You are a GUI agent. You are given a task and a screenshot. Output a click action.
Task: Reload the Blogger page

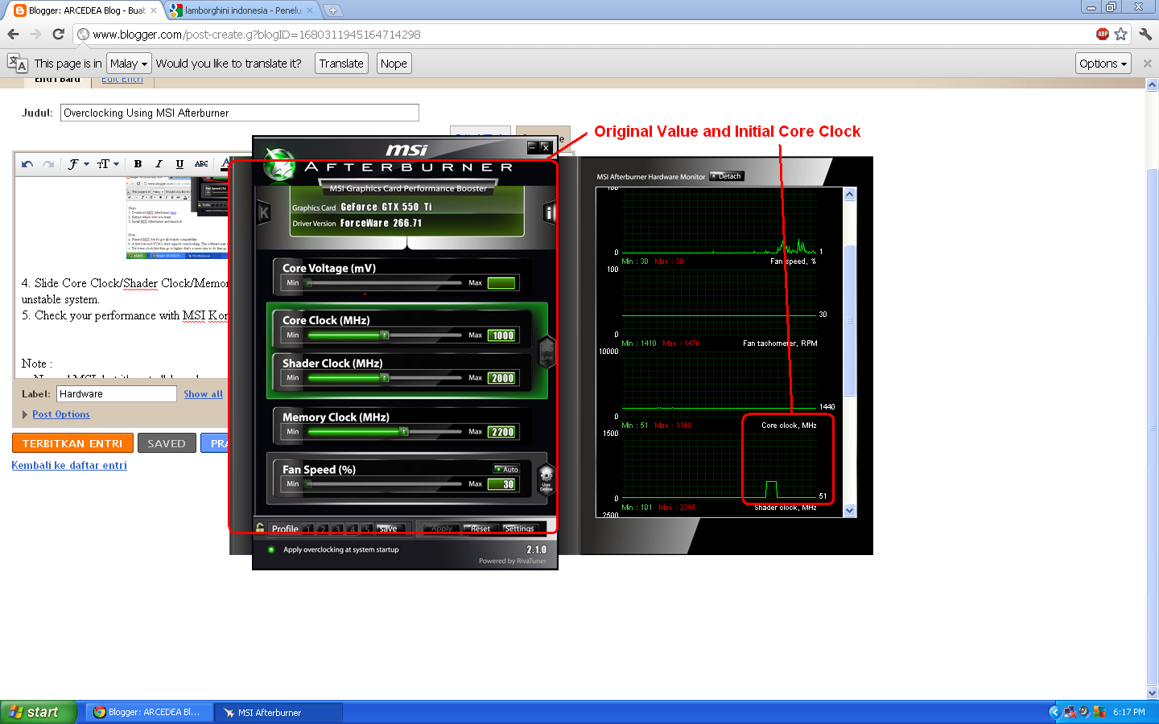(58, 34)
